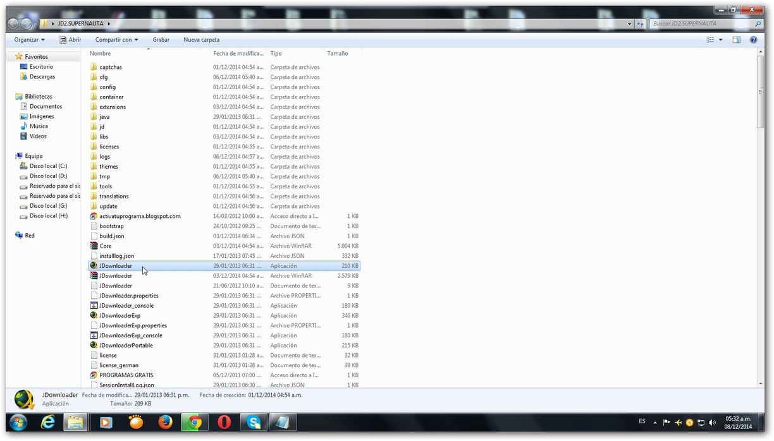Click the Grabar toolbar button
Image resolution: width=774 pixels, height=441 pixels.
pyautogui.click(x=161, y=40)
